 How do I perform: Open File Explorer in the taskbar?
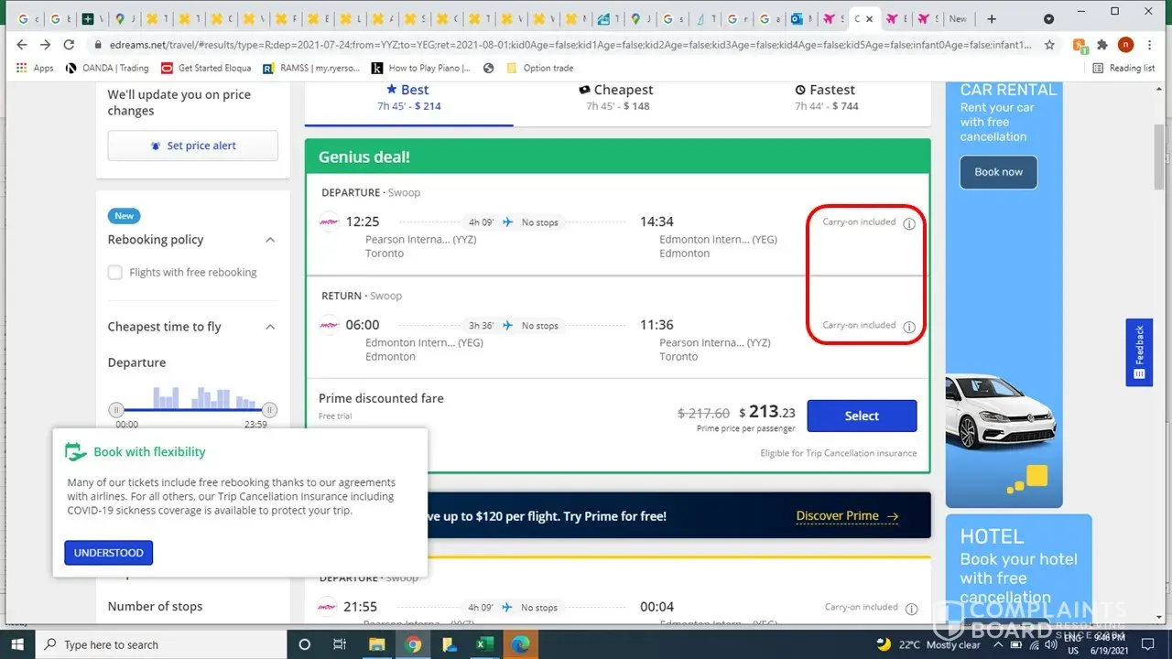click(x=376, y=644)
